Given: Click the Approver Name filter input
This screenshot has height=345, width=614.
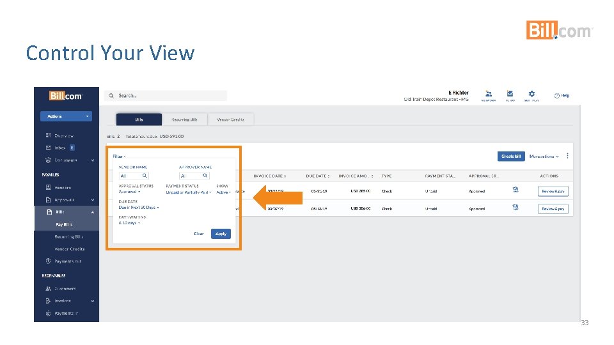Looking at the screenshot, I should tap(194, 176).
